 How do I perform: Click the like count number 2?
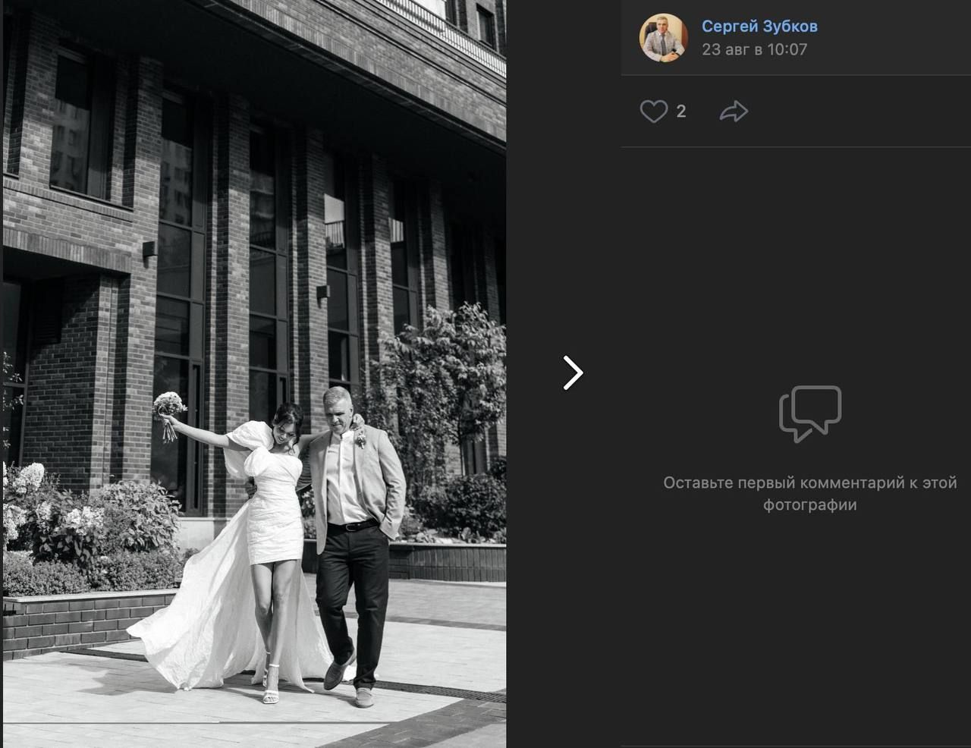tap(681, 112)
